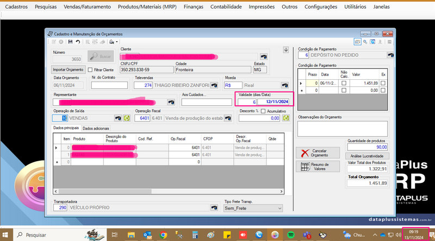Click the Validade days field showing 6

tap(247, 102)
